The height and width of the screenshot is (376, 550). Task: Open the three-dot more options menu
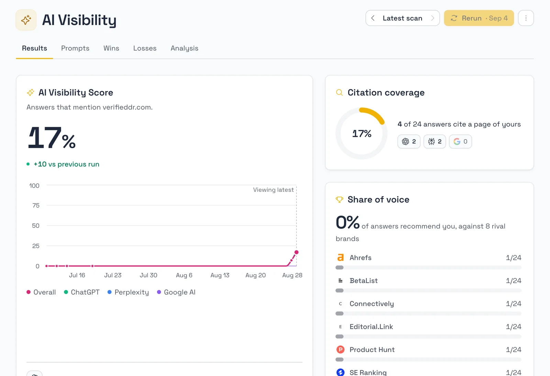[x=526, y=18]
